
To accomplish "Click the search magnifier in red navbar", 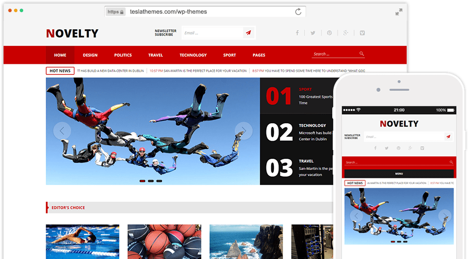I will click(x=361, y=54).
